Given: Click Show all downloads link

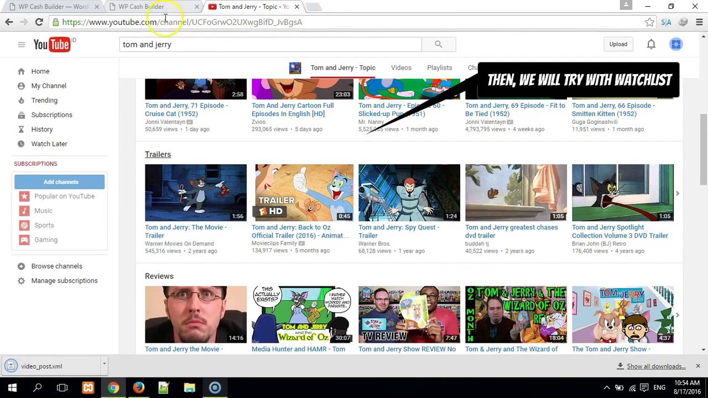Looking at the screenshot, I should 656,366.
